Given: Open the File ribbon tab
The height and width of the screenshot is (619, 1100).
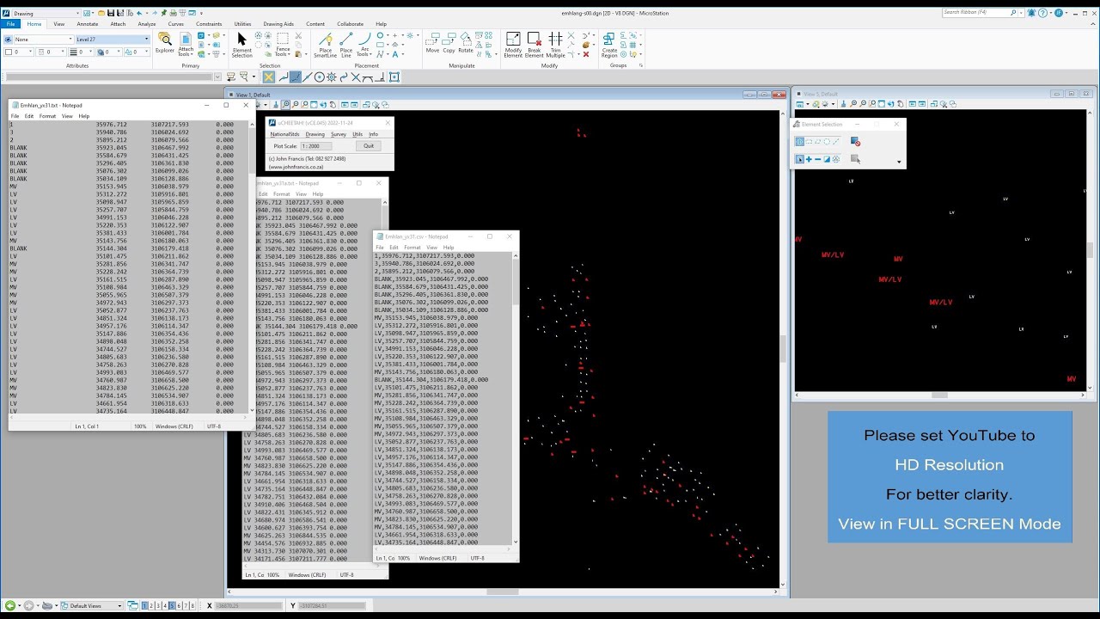Looking at the screenshot, I should [11, 24].
